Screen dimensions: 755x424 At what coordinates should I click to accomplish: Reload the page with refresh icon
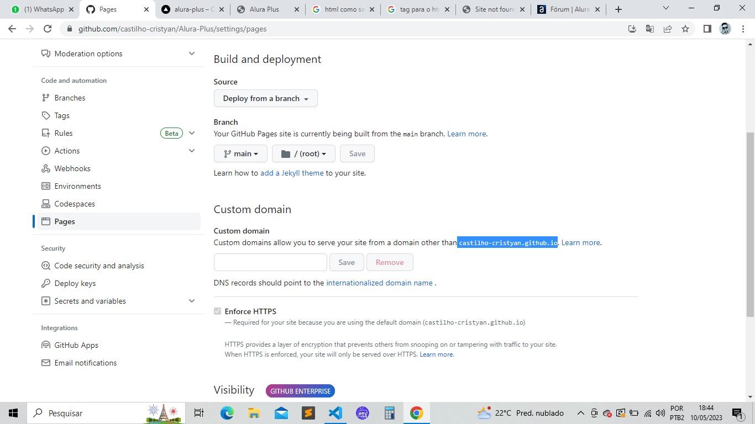click(48, 29)
